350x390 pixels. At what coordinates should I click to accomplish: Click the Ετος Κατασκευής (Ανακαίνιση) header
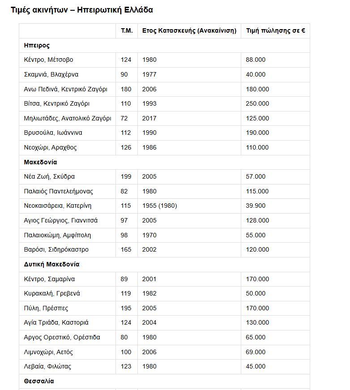point(189,31)
